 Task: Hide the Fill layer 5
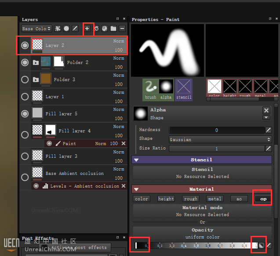25,114
